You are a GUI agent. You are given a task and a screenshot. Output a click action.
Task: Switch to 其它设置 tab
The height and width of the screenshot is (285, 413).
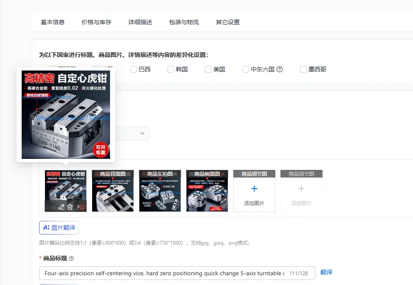click(x=228, y=22)
